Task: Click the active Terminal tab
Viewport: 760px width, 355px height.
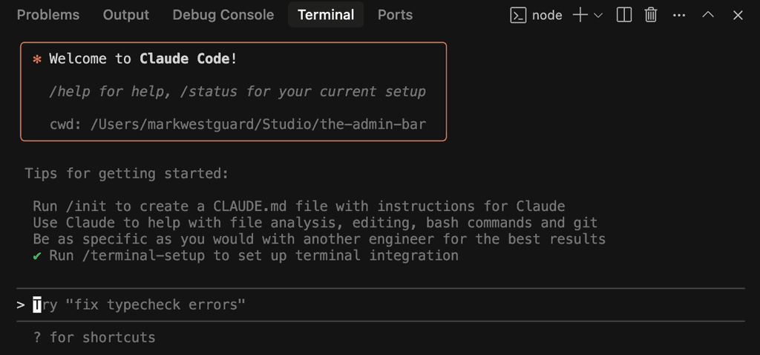Action: tap(326, 15)
